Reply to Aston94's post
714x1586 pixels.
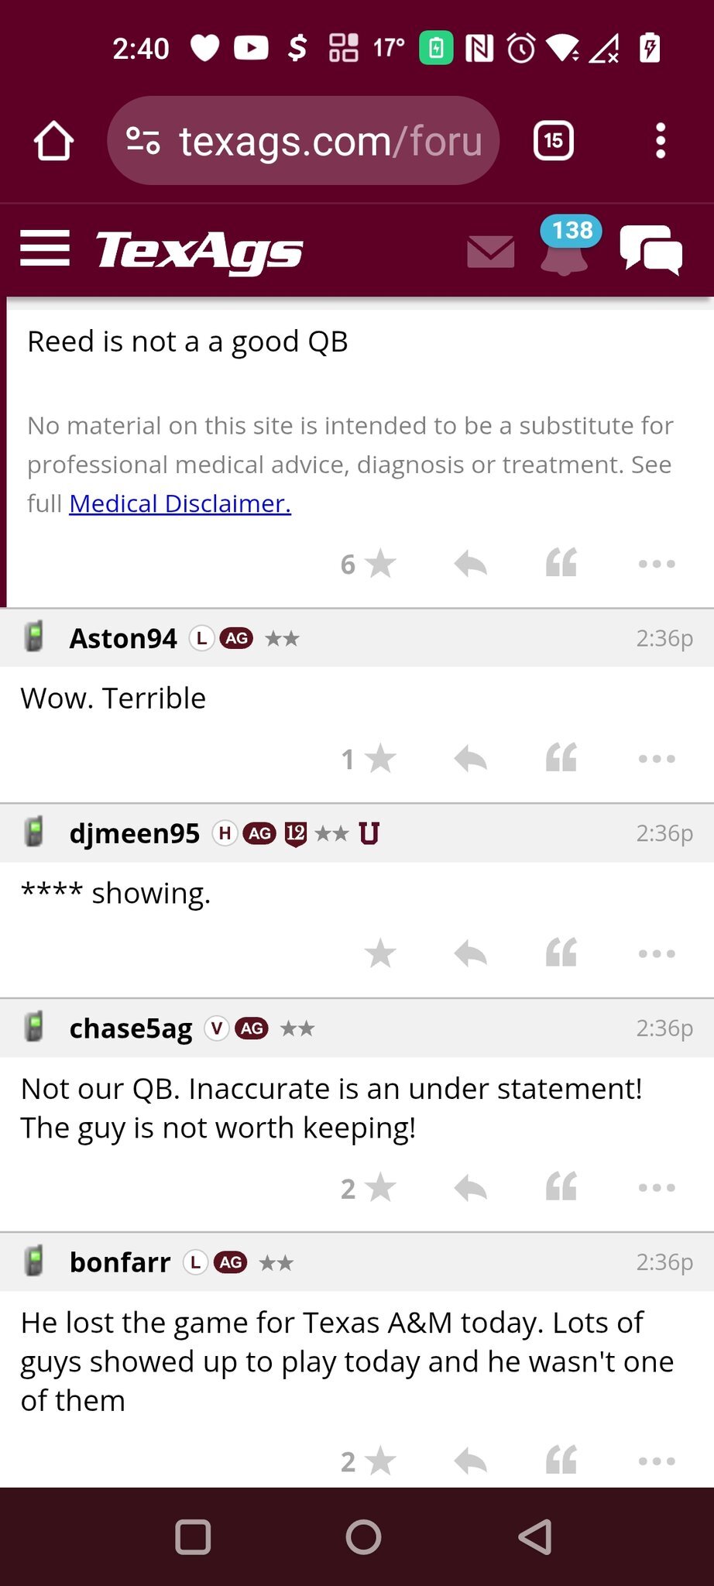(x=470, y=759)
